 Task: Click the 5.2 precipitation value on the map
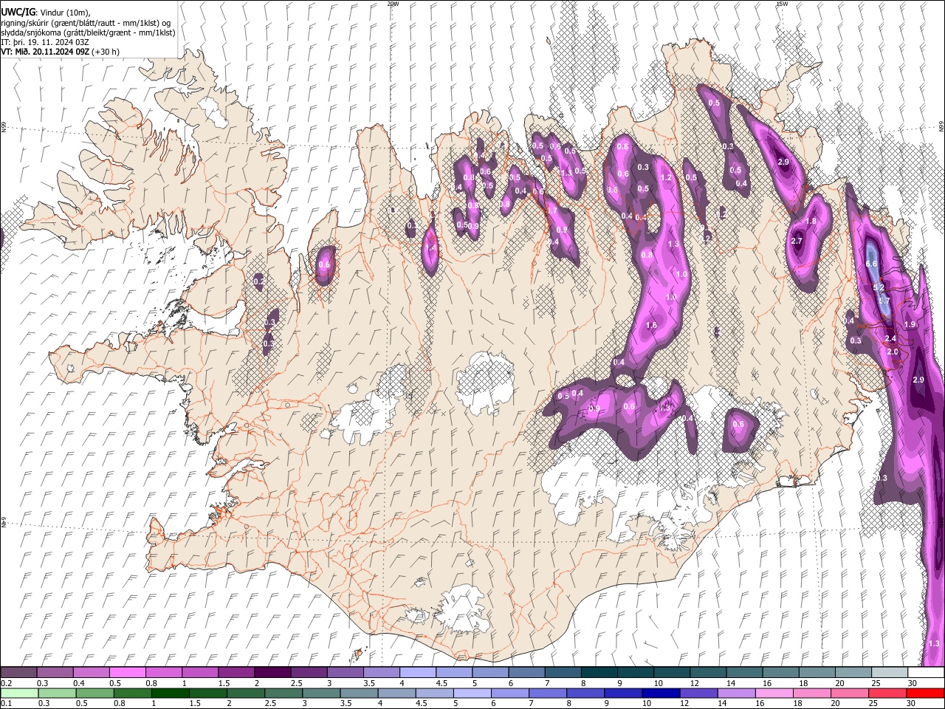pos(879,287)
